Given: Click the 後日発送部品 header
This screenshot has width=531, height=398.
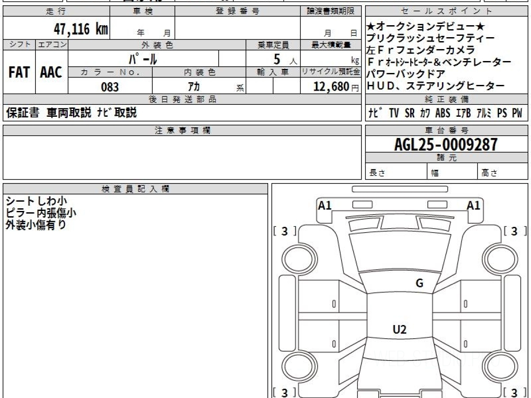Looking at the screenshot, I should coord(182,99).
